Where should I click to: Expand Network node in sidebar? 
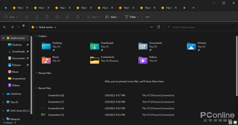(x=3, y=119)
